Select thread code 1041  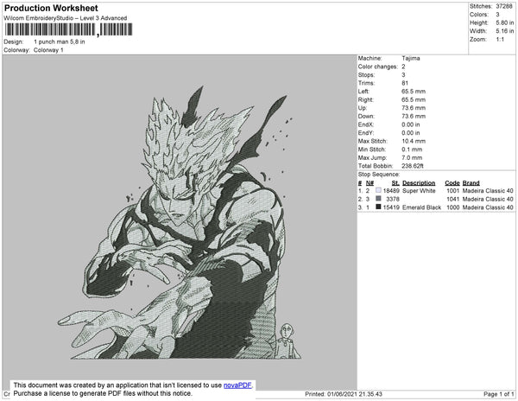tap(453, 199)
